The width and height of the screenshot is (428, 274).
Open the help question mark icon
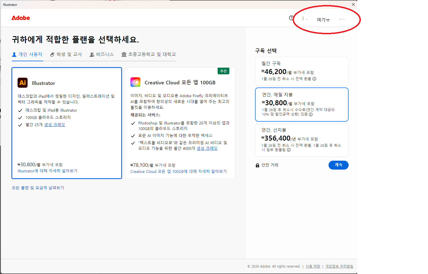click(x=291, y=18)
